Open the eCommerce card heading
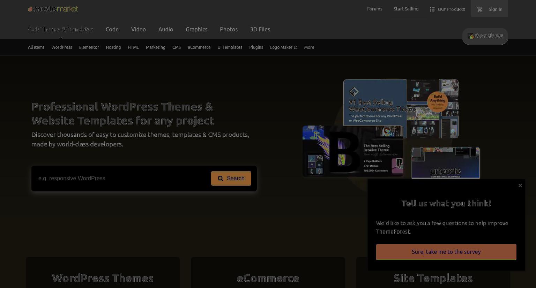The height and width of the screenshot is (288, 536). (x=268, y=278)
